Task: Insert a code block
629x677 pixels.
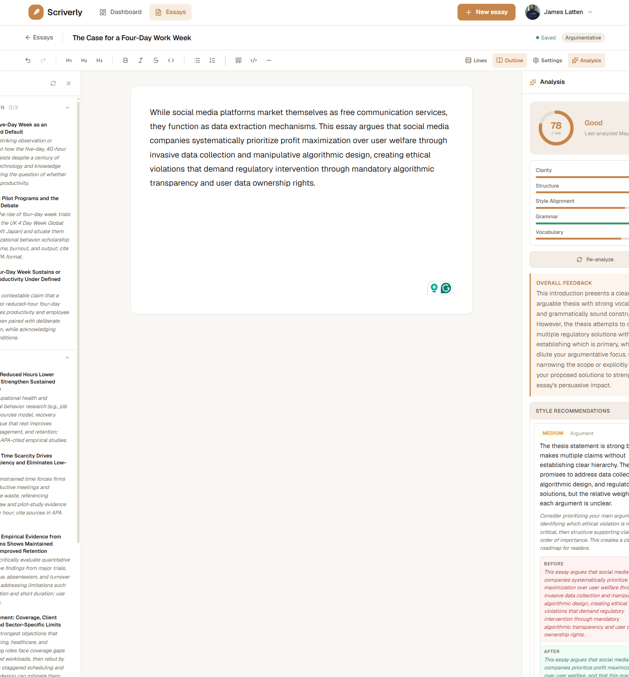Action: pyautogui.click(x=254, y=60)
